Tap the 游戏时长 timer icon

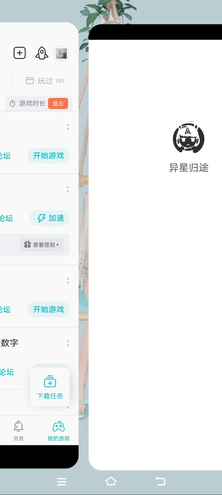(12, 104)
